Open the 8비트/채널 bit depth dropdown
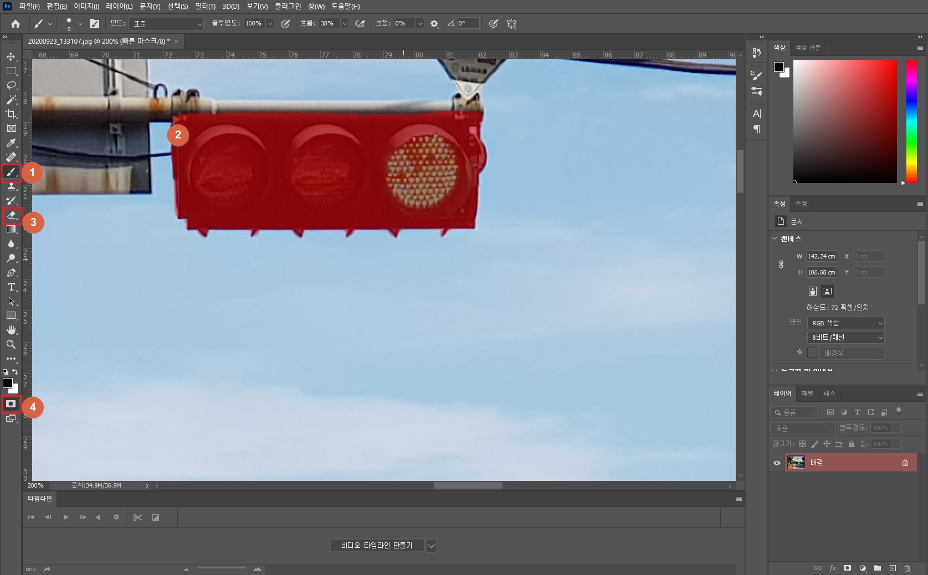 pos(845,337)
